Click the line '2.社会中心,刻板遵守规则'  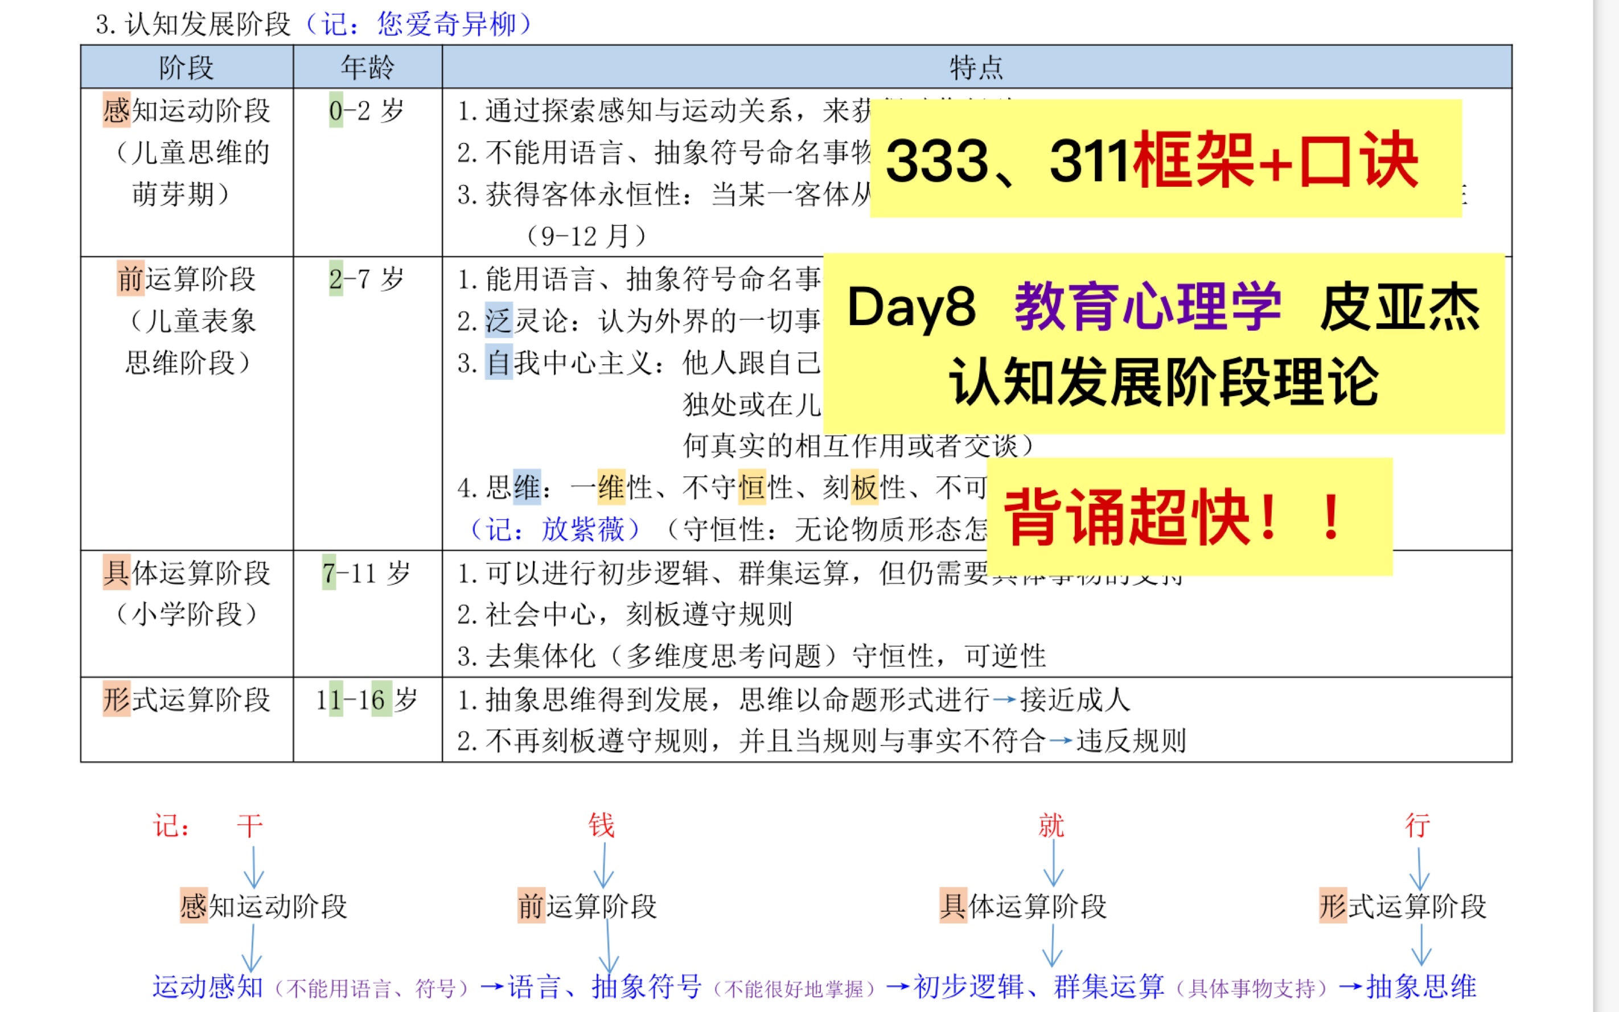(x=625, y=614)
